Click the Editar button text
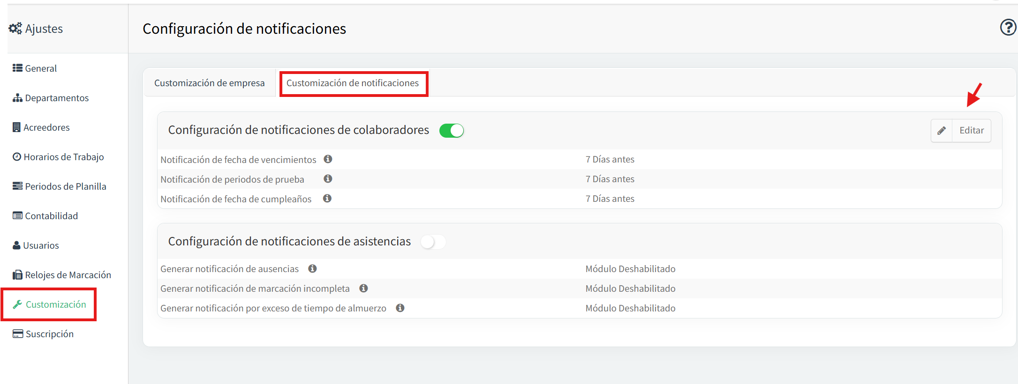Viewport: 1018px width, 384px height. 972,131
